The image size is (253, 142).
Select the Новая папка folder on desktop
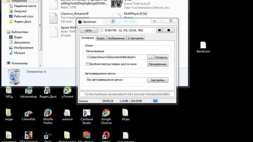tap(67, 136)
